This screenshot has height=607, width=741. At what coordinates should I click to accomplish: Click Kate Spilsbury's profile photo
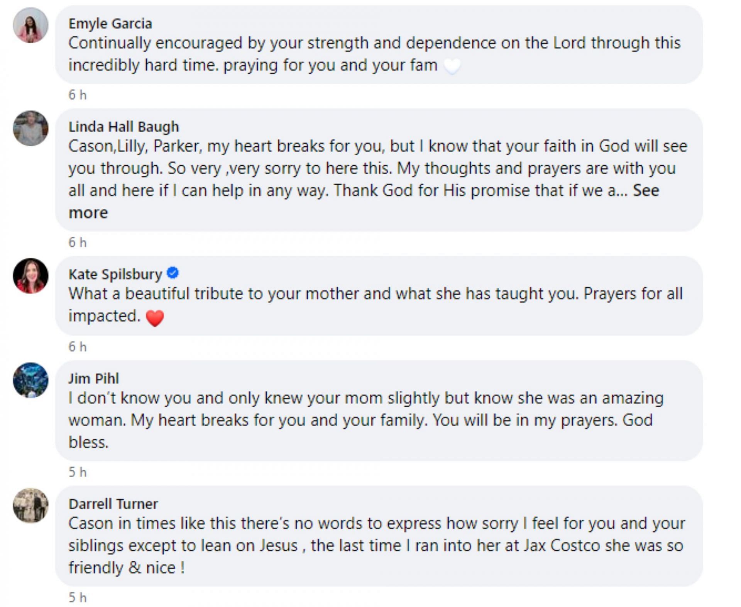coord(30,276)
